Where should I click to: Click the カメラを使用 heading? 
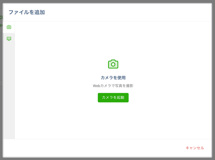[x=113, y=77]
